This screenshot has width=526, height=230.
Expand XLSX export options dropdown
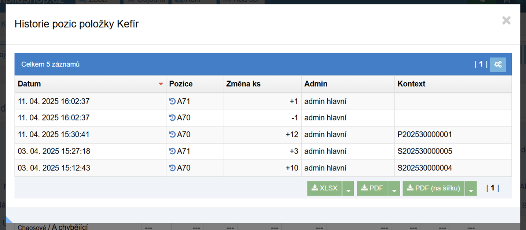pos(348,189)
